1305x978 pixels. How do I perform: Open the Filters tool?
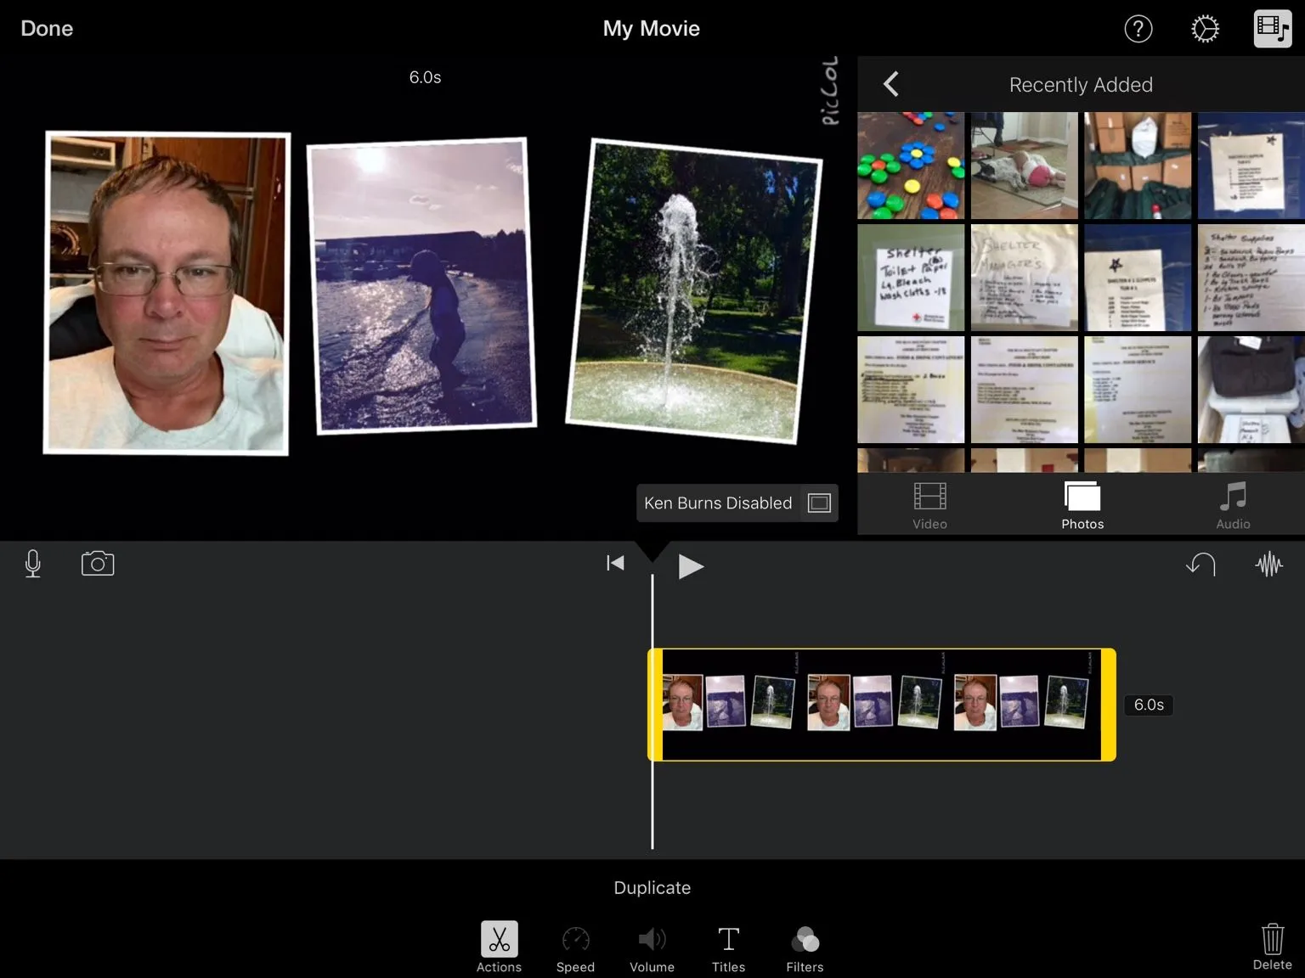click(x=805, y=948)
